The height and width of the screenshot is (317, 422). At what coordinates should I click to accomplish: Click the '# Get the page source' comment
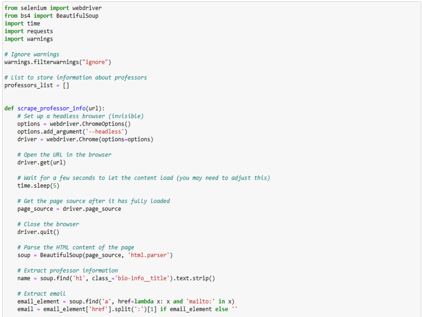tap(94, 201)
